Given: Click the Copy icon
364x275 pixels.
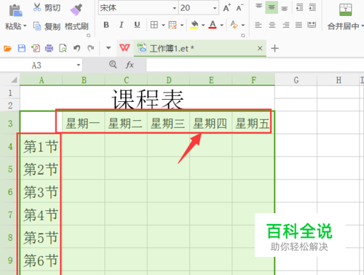Looking at the screenshot, I should click(37, 26).
